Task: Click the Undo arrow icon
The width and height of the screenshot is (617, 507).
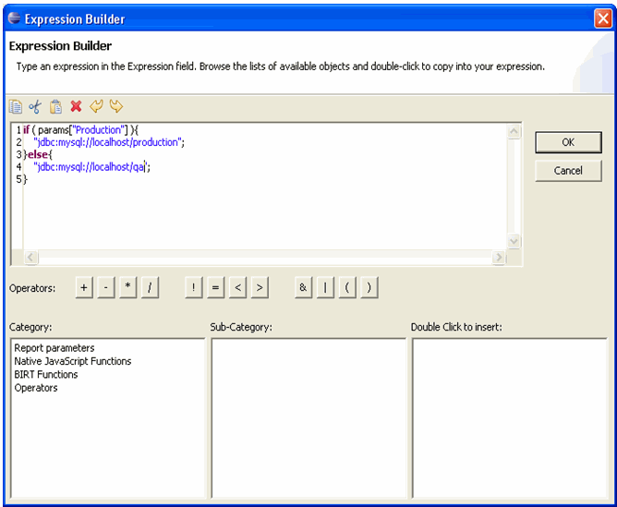Action: pyautogui.click(x=96, y=106)
